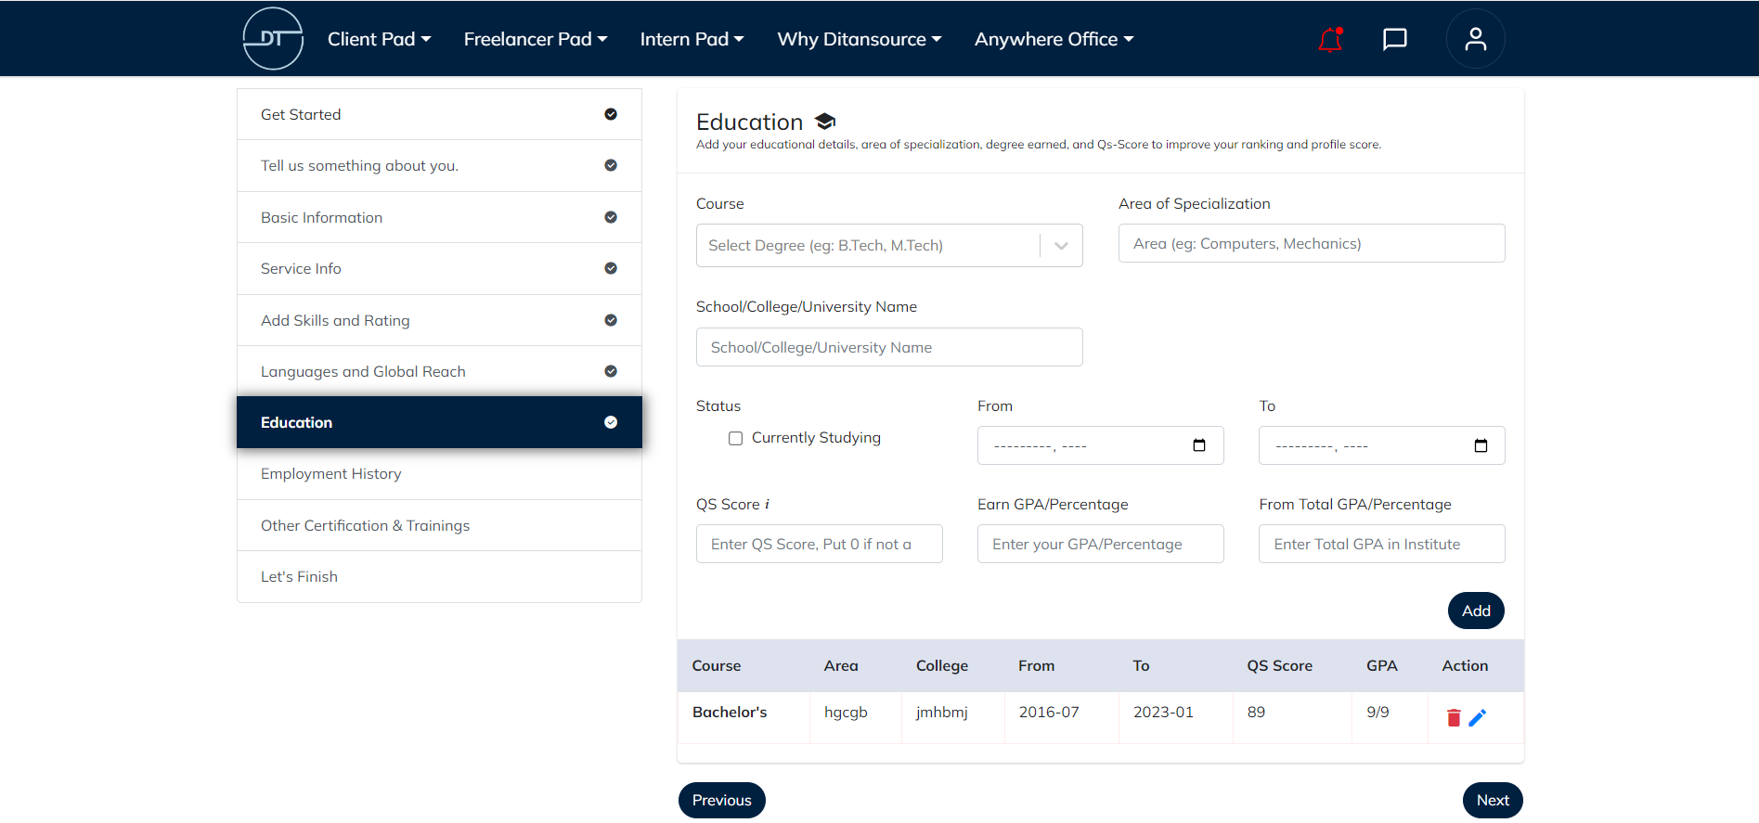Open the user profile icon

tap(1475, 39)
